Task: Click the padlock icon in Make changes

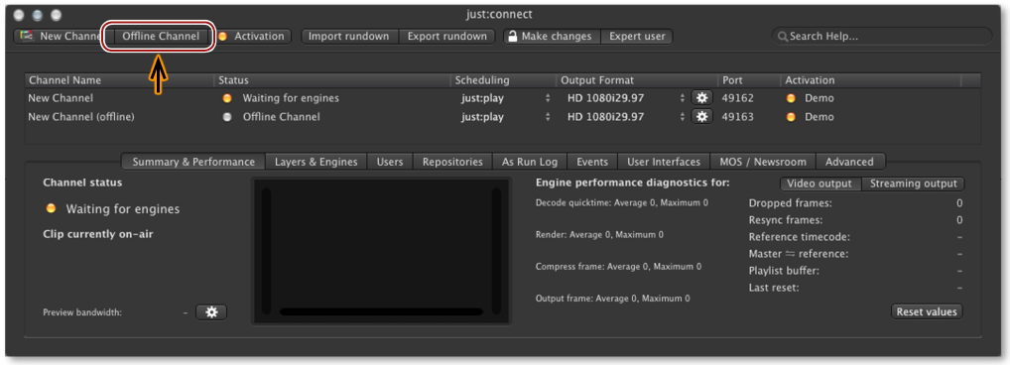Action: 513,36
